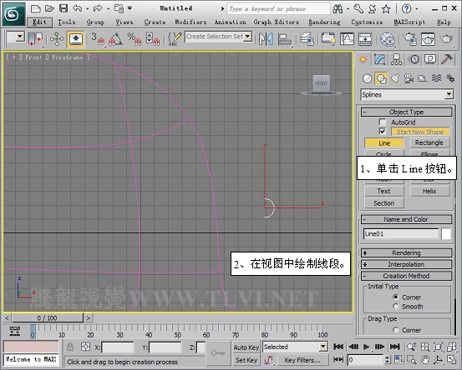This screenshot has height=370, width=462.
Task: Open the Create panel sun icon
Action: [x=363, y=60]
